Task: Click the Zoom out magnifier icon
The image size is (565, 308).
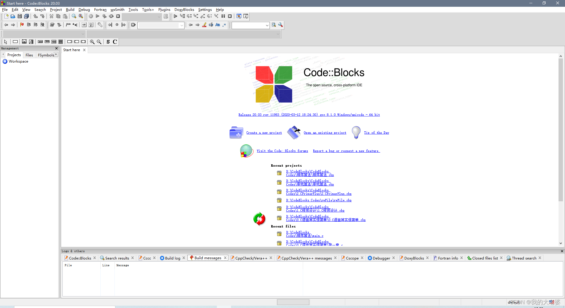Action: [99, 42]
